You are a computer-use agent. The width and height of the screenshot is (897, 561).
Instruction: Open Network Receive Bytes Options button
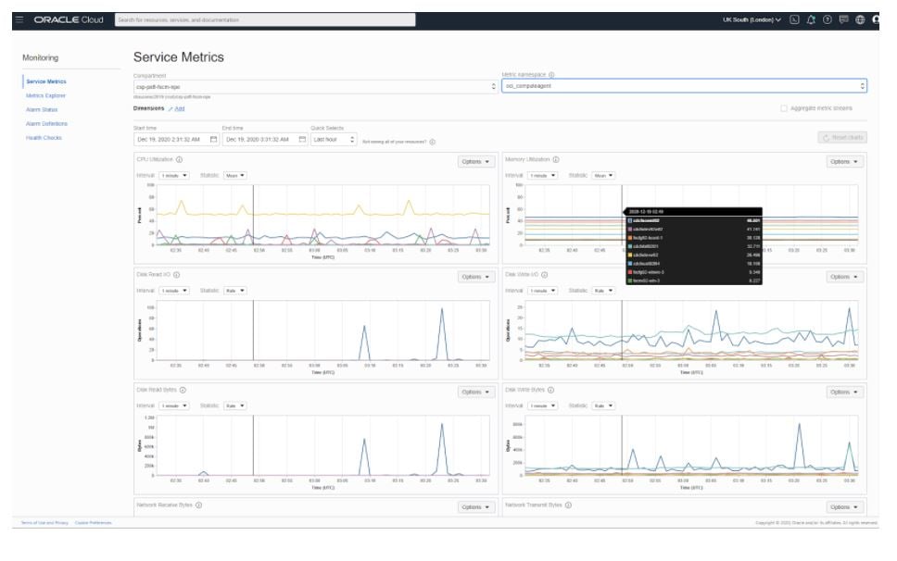click(476, 507)
